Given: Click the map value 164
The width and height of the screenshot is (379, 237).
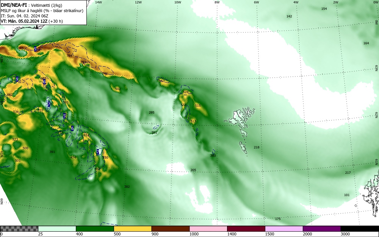Looking at the screenshot, I should click(366, 43).
